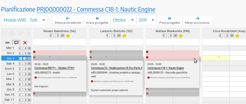Click the yellow highlighted cell for Erica on Ven 3
246x104 pixels.
[216, 58]
